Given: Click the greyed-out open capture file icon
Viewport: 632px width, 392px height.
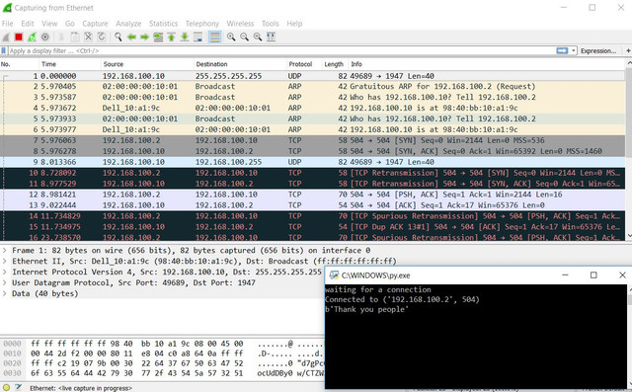Looking at the screenshot, I should [x=61, y=38].
